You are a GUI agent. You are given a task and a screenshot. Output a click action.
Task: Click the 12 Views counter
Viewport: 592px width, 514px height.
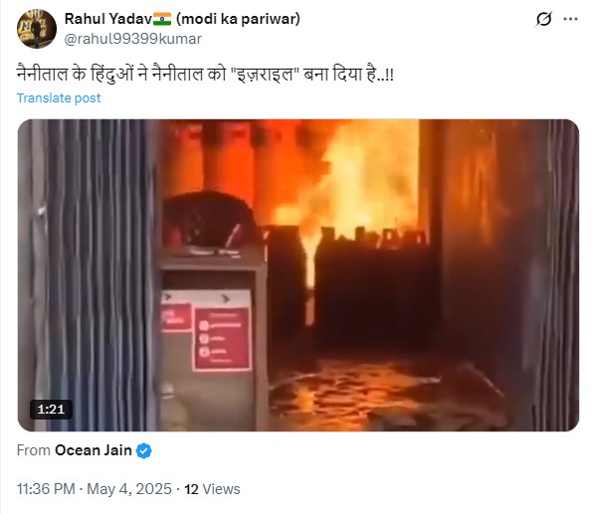pos(212,489)
